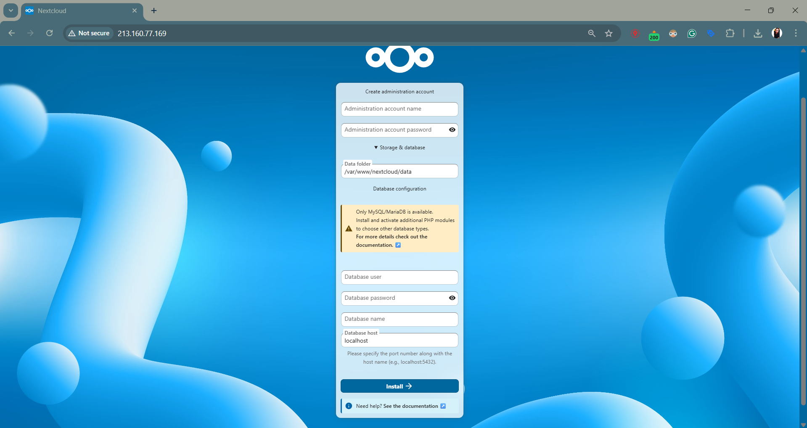Close the Nextcloud tab
The height and width of the screenshot is (428, 807).
[x=135, y=11]
